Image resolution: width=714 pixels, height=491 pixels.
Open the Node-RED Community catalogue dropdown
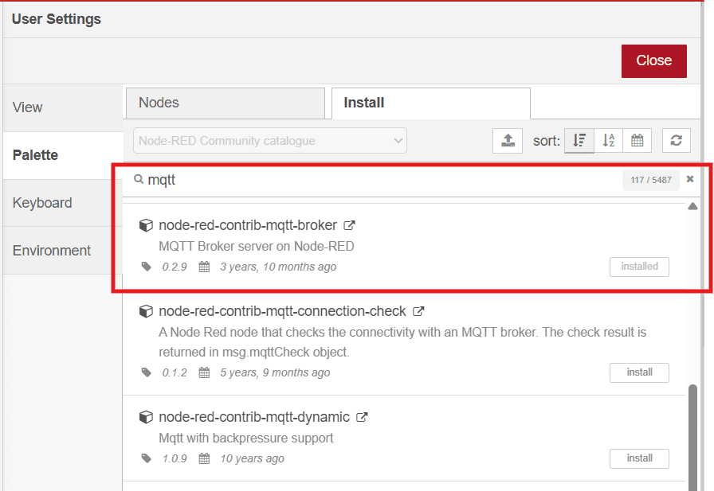point(270,141)
